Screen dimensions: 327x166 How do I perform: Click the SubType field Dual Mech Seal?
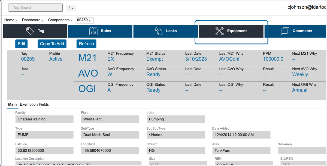tap(110, 135)
